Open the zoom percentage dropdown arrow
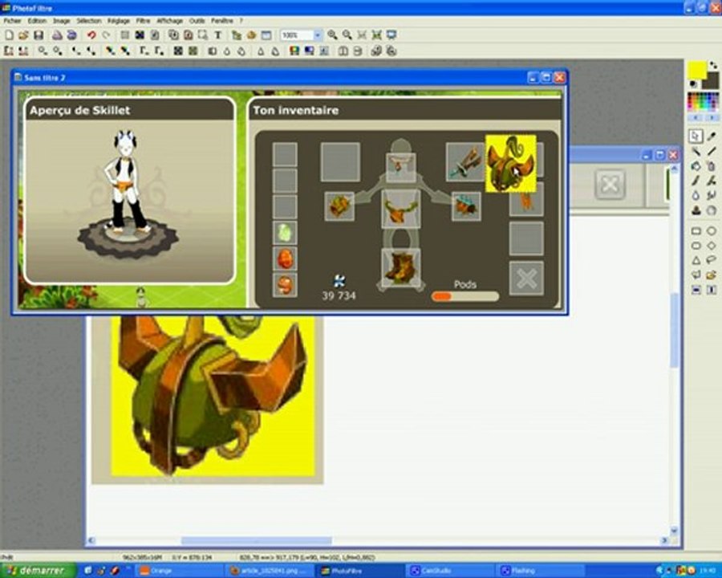This screenshot has width=722, height=578. 317,35
